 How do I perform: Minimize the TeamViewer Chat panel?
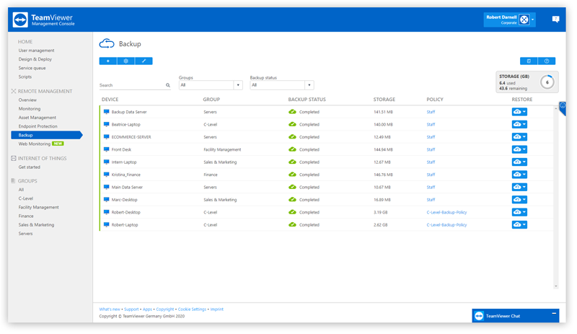[x=554, y=314]
